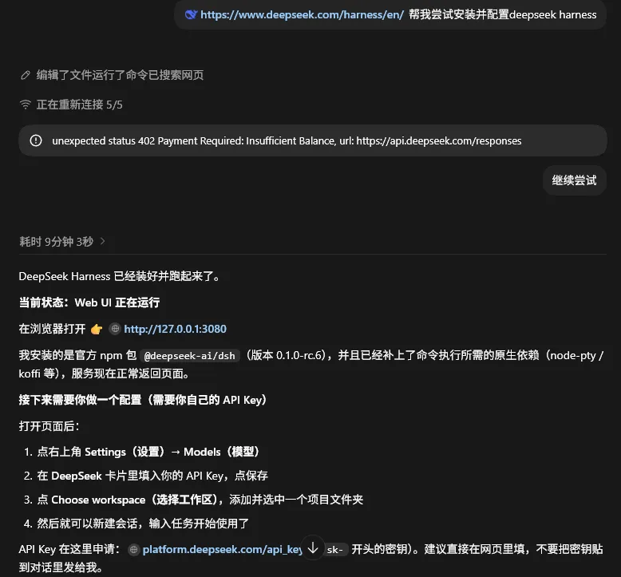The width and height of the screenshot is (621, 577).
Task: Click the DeepSeek whale icon in prompt
Action: [x=192, y=14]
